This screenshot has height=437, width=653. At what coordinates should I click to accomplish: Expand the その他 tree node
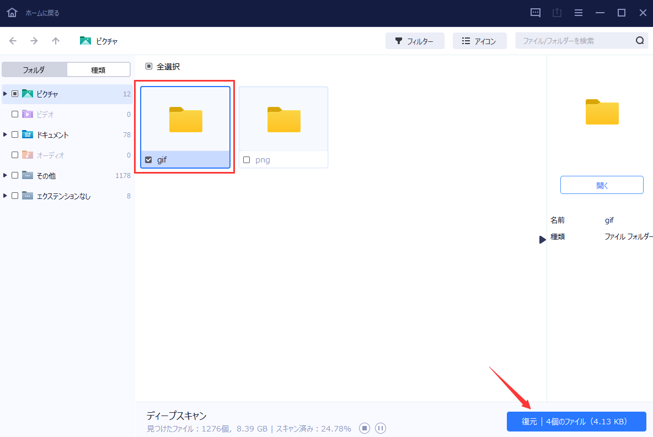pyautogui.click(x=5, y=175)
